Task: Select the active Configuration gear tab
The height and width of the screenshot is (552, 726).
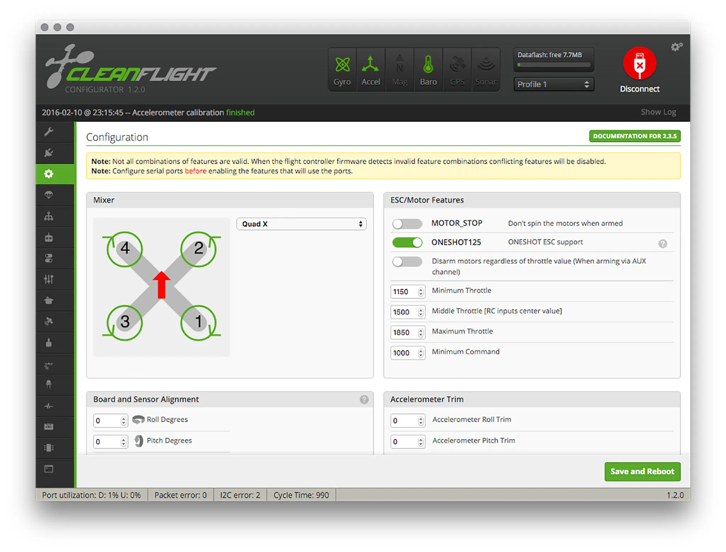Action: tap(49, 174)
